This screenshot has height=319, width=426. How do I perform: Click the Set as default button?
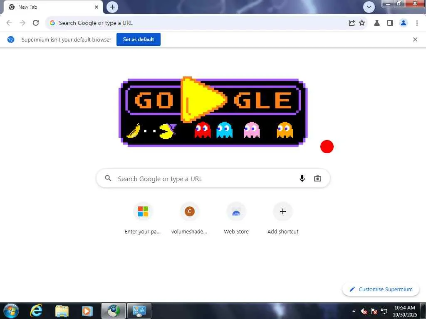[x=139, y=39]
